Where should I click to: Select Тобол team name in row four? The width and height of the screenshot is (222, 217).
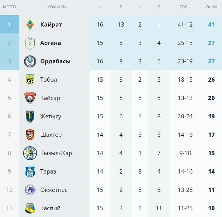coord(49,80)
